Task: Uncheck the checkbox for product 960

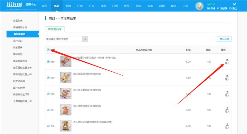Action: pyautogui.click(x=48, y=62)
